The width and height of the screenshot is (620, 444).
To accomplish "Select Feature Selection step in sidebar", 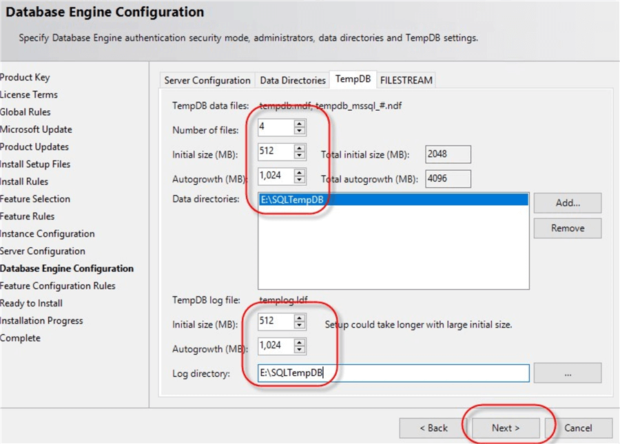I will click(35, 199).
